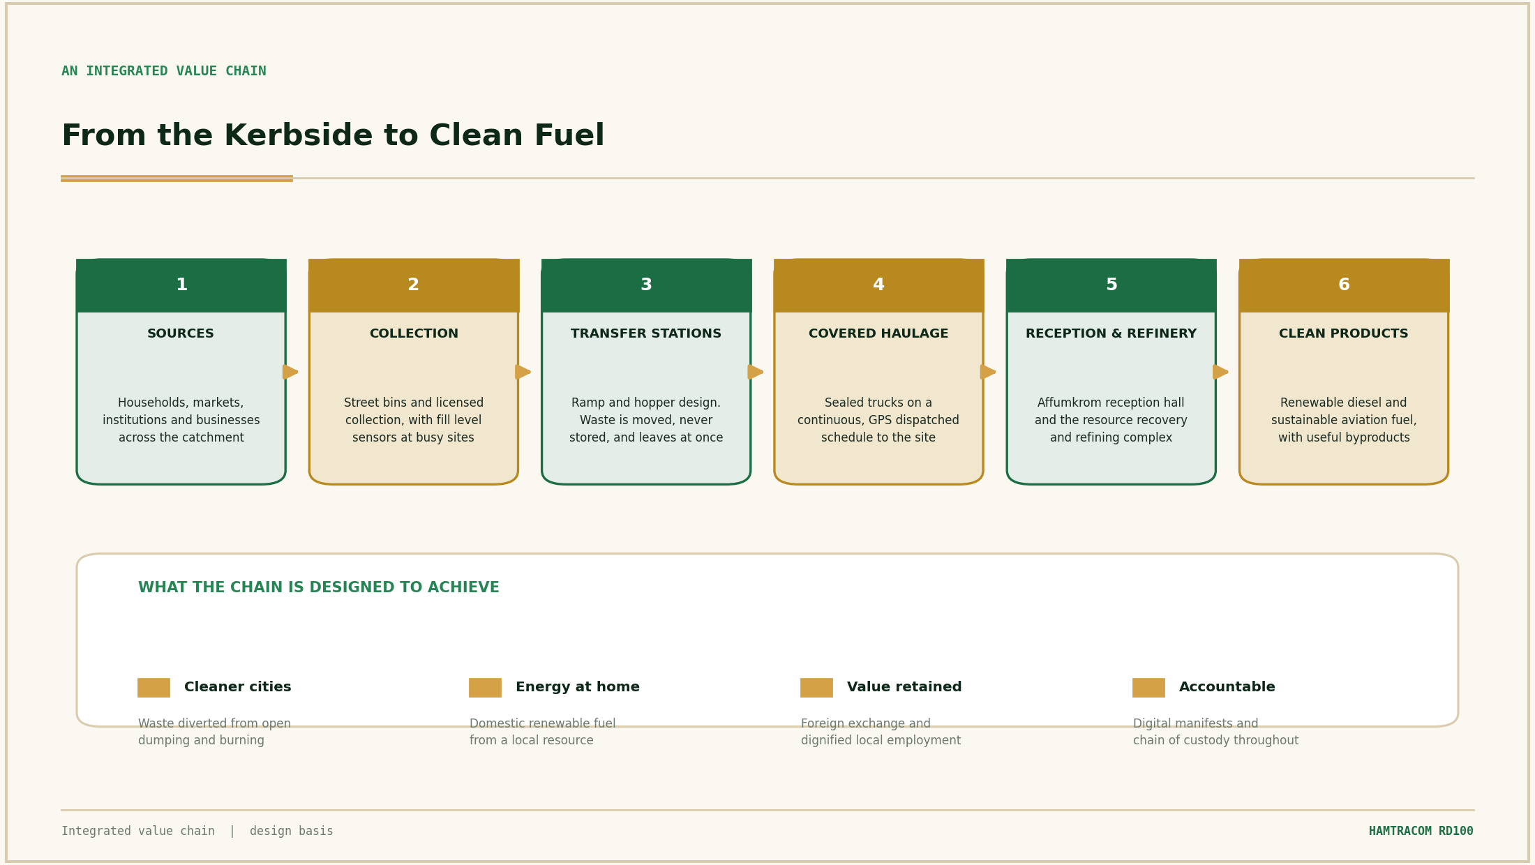Viewport: 1535px width, 865px height.
Task: Click the TRANSFER STATIONS card title
Action: coord(646,334)
